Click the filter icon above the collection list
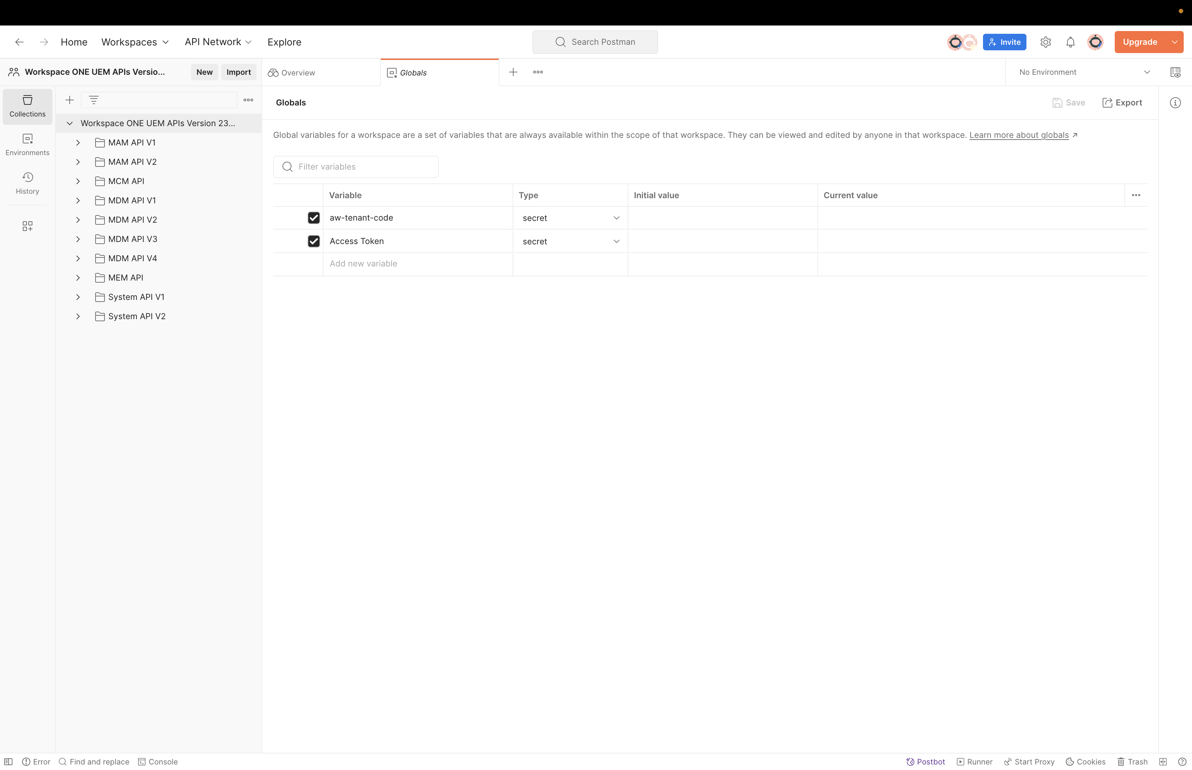Screen dimensions: 1192x770 (94, 100)
